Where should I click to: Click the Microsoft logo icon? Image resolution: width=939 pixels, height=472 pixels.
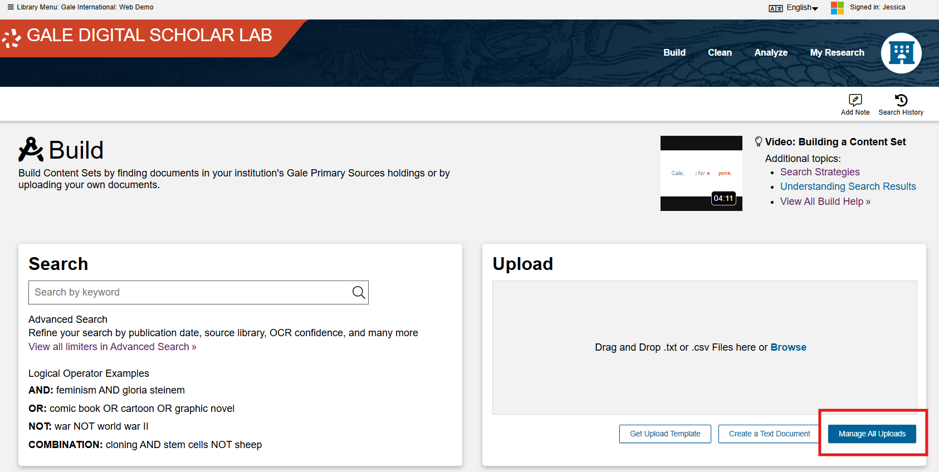coord(837,8)
